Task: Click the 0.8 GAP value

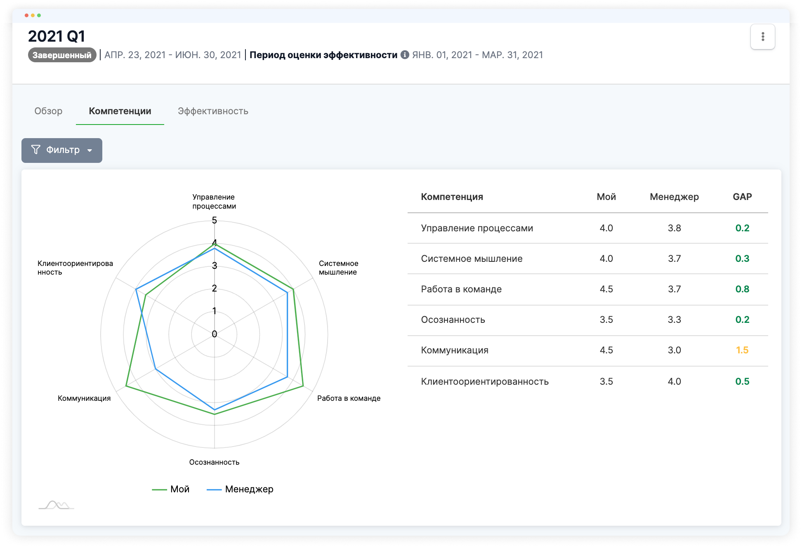Action: pos(742,289)
